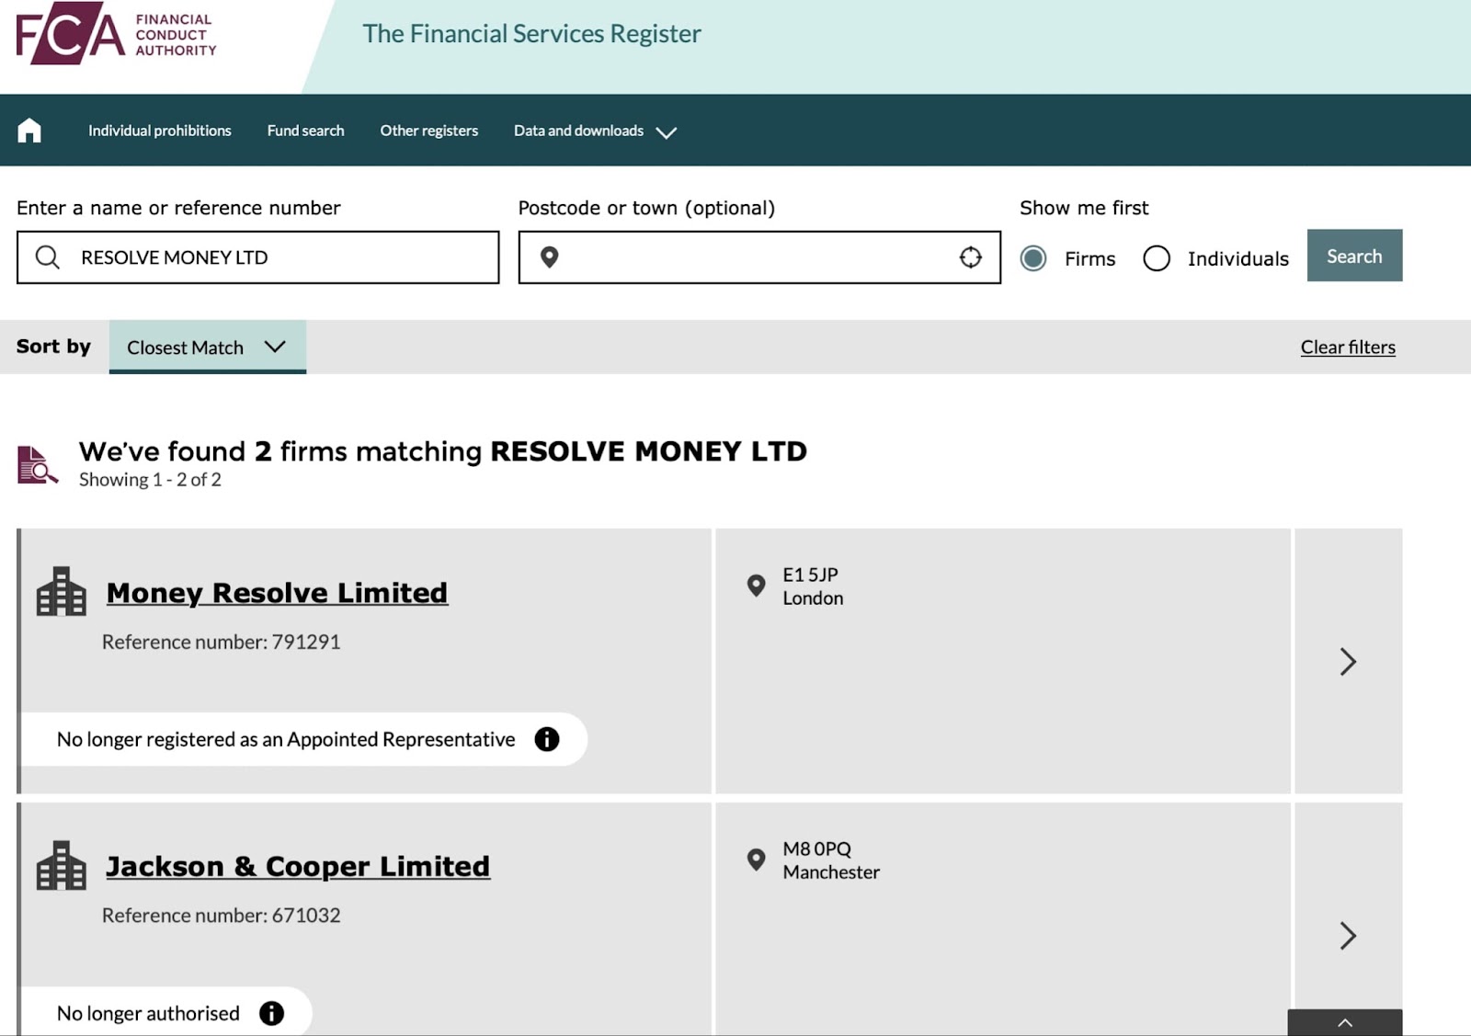Open info icon beside No longer authorised
Screen dimensions: 1471x1036
click(271, 1013)
